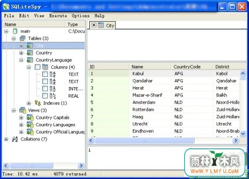Collapse the Columns (4) node
Viewport: 249px width, 179px height.
(29, 67)
